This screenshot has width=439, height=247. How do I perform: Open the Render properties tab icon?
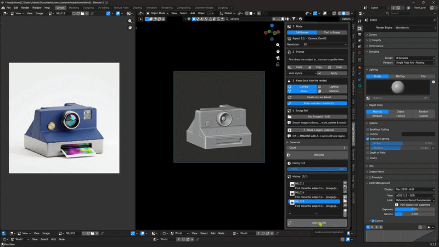(359, 29)
